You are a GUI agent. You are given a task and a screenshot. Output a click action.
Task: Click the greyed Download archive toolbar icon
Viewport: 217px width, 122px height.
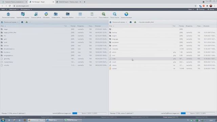click(92, 14)
